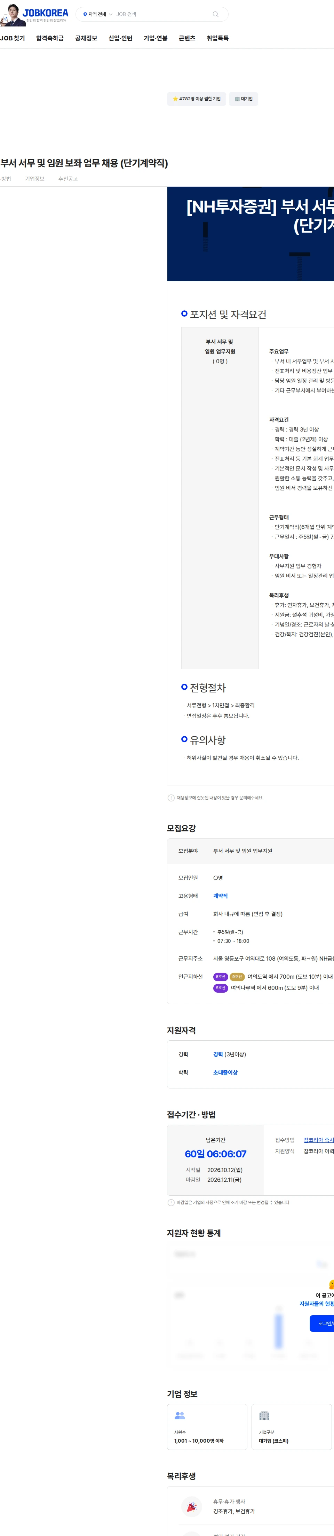Open the 취업톡톡 menu

coord(217,38)
